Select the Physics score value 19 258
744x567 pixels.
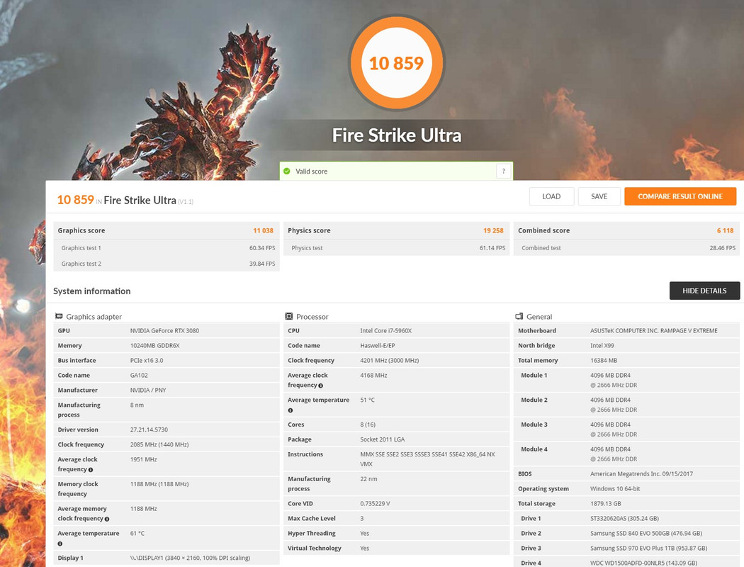coord(493,230)
